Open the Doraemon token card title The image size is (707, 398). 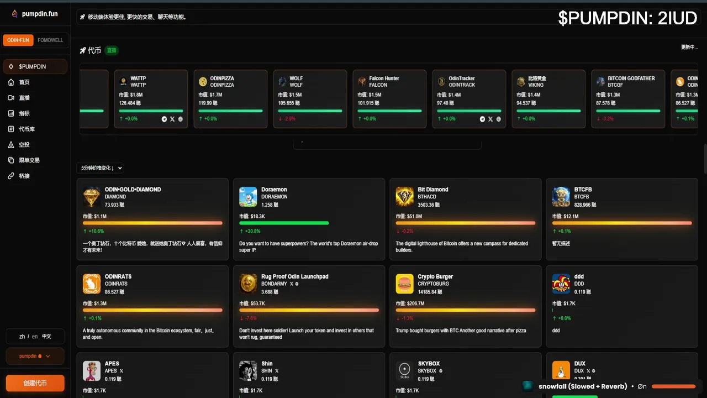click(274, 190)
